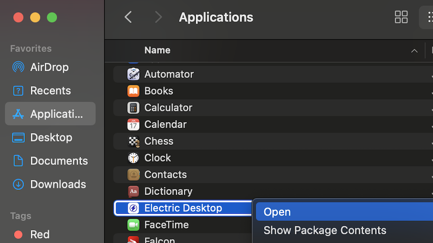Image resolution: width=433 pixels, height=243 pixels.
Task: Choose Open from the context menu
Action: [344, 211]
